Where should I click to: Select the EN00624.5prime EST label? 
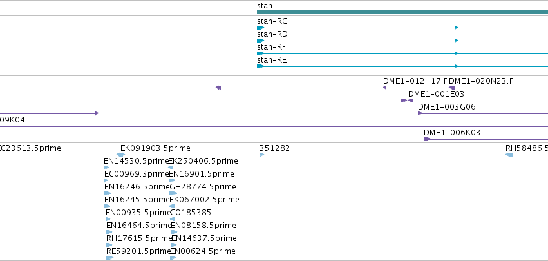click(203, 251)
